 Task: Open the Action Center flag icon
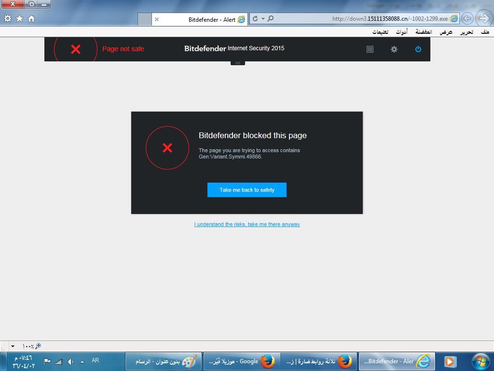tap(47, 361)
